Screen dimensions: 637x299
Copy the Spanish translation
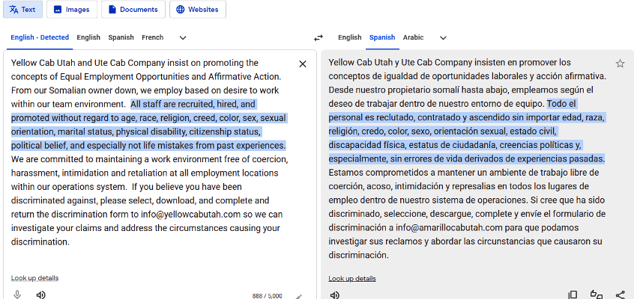pyautogui.click(x=573, y=295)
